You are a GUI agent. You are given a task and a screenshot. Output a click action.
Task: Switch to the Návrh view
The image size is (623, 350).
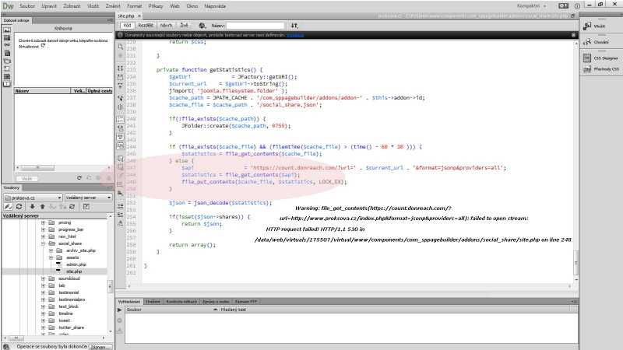coord(166,26)
